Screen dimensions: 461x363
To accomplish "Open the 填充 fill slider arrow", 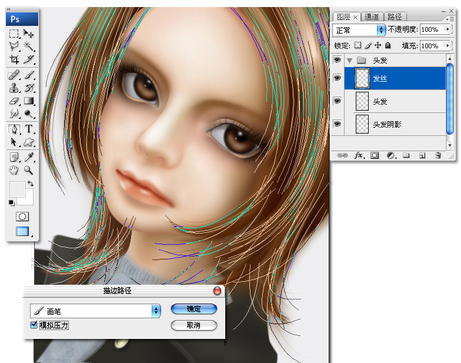I will [x=448, y=46].
